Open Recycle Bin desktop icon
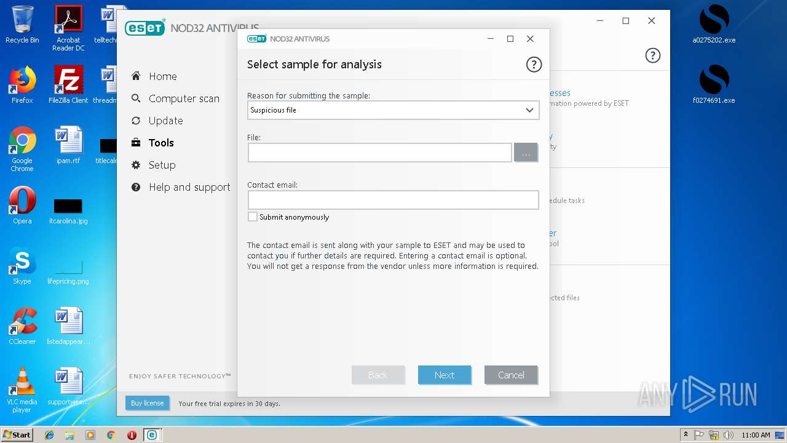 (22, 25)
